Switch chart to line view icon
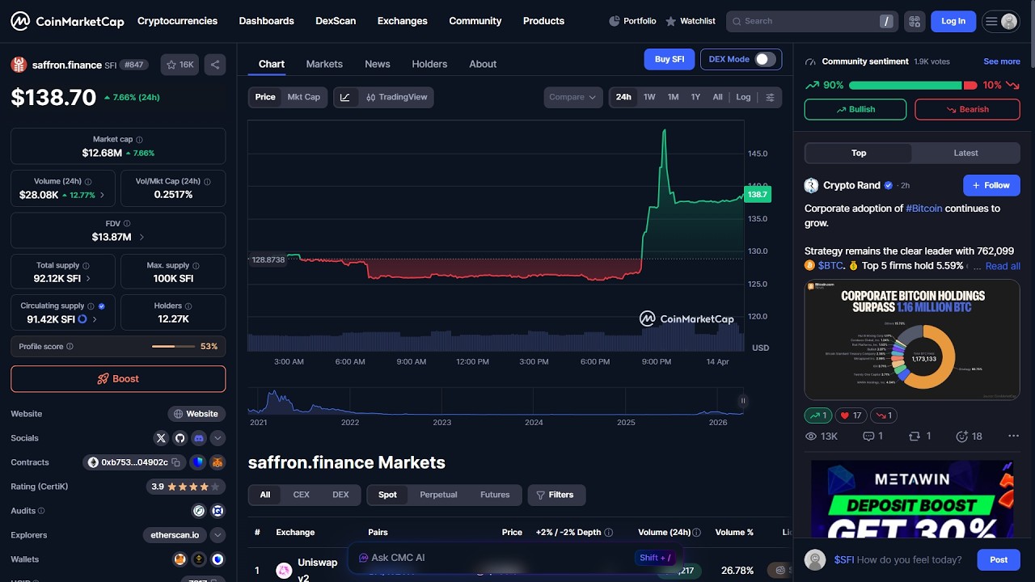The width and height of the screenshot is (1035, 582). click(345, 97)
